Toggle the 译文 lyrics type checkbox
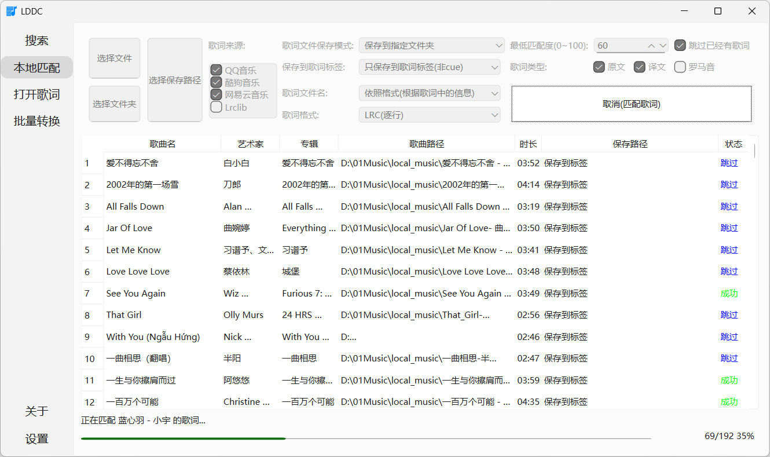 pyautogui.click(x=640, y=67)
